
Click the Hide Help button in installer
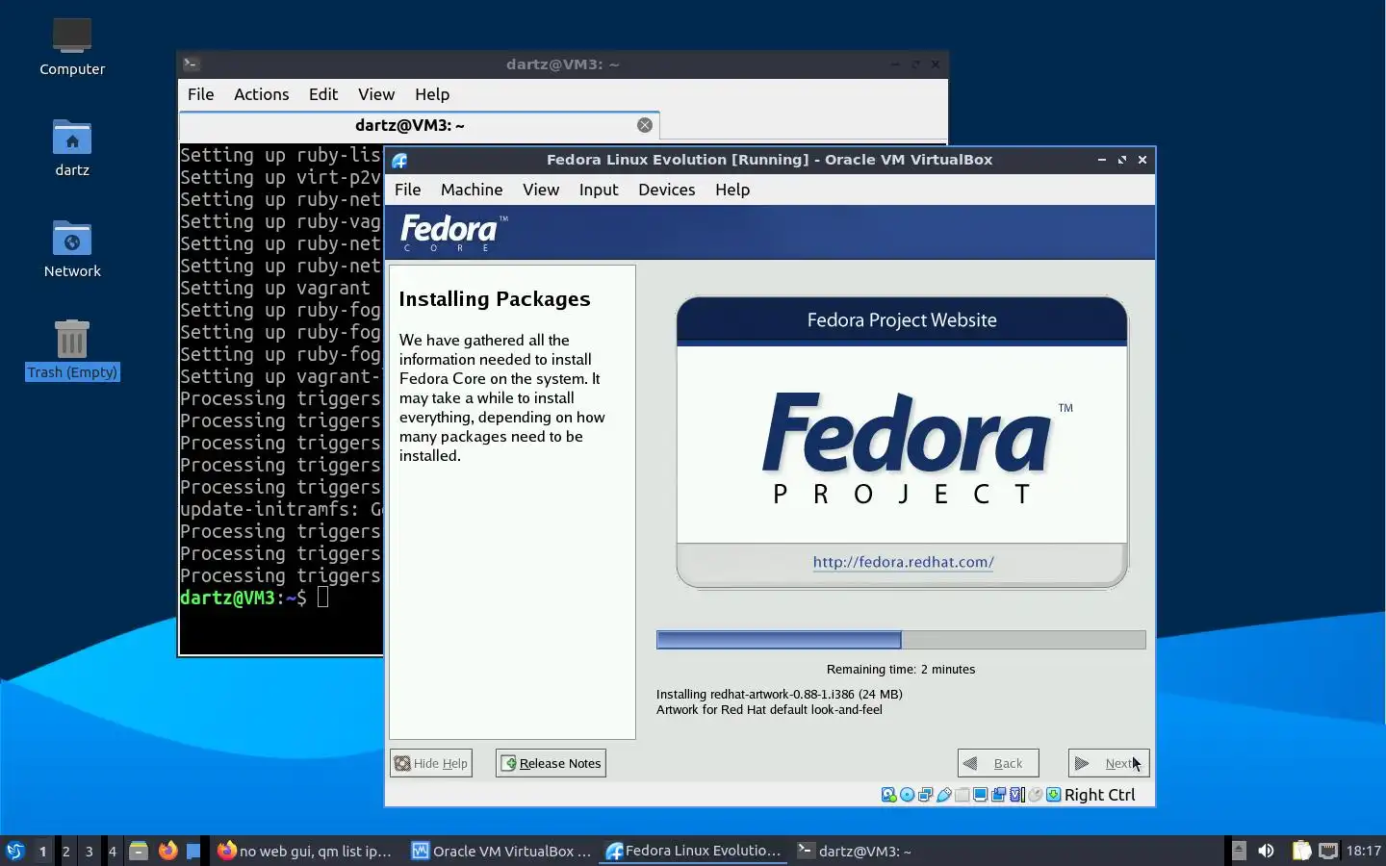[x=431, y=763]
